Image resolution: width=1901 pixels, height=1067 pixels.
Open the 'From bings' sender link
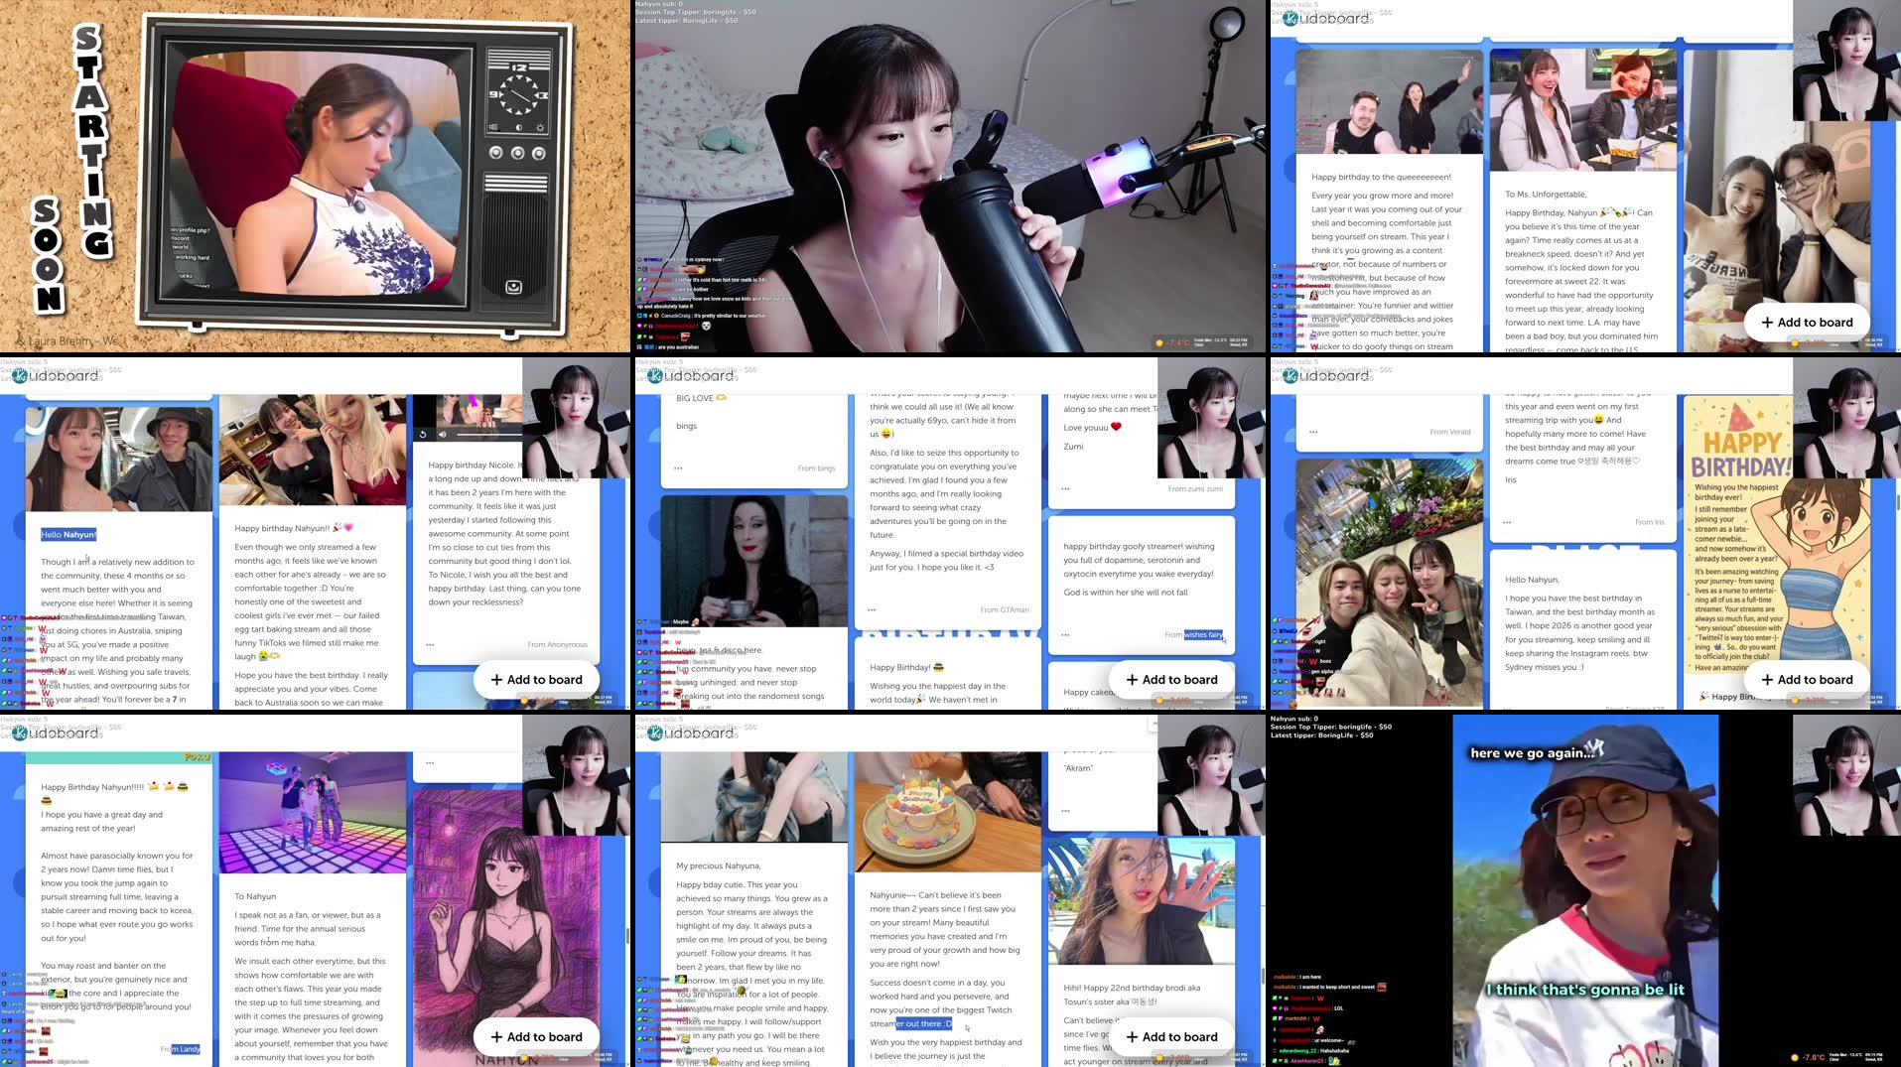(816, 467)
